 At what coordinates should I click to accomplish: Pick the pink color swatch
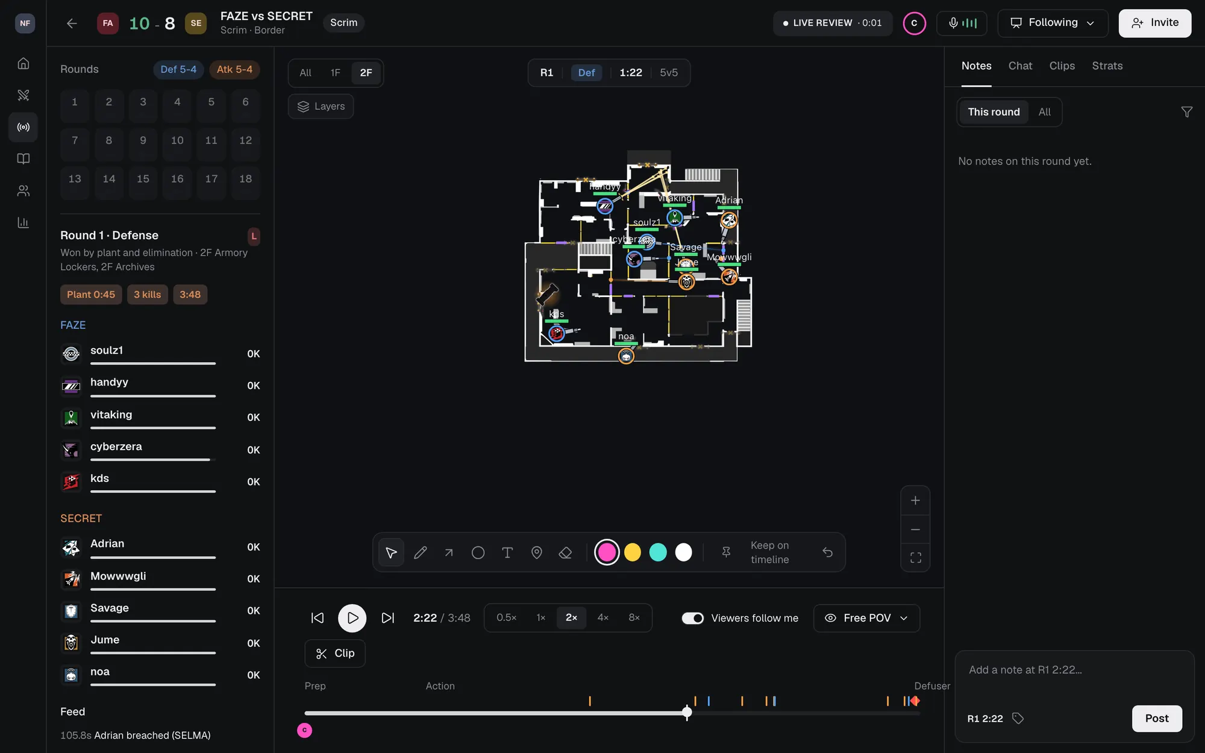(x=607, y=552)
